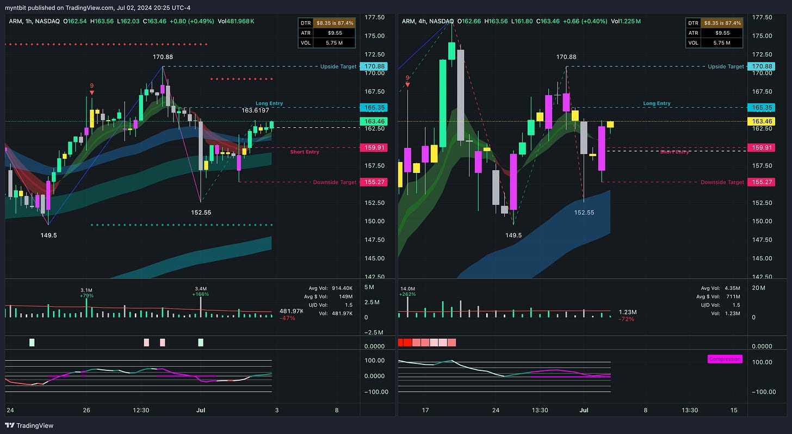The image size is (792, 434).
Task: Click the red 9 signal marker on the 1h chart
Action: [x=92, y=88]
